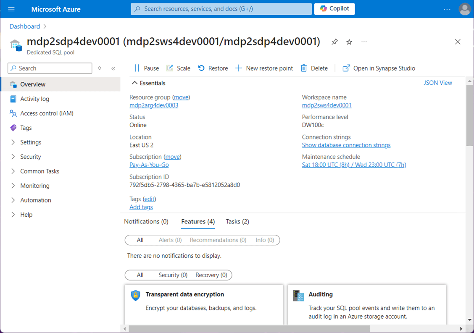This screenshot has width=474, height=333.
Task: Collapse the left navigation sidebar
Action: pos(113,68)
